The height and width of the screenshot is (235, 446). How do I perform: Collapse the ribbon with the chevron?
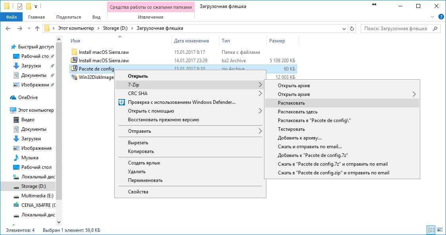(x=433, y=17)
